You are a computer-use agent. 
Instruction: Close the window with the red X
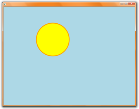coord(131,4)
